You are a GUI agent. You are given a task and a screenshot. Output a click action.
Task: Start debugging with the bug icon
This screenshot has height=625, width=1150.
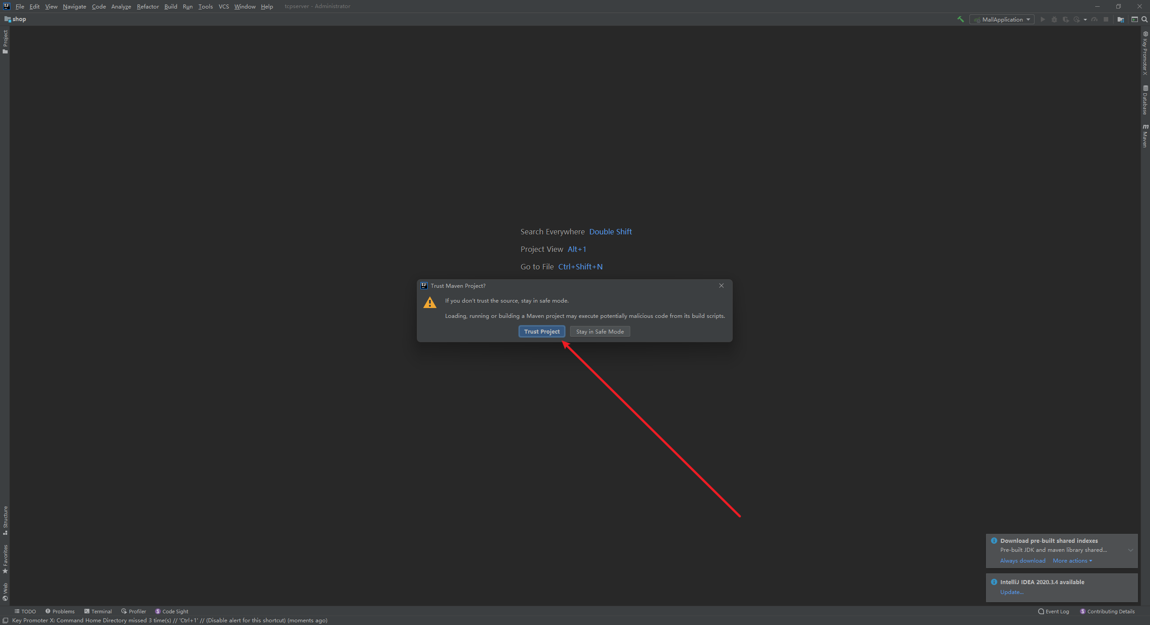[1054, 19]
